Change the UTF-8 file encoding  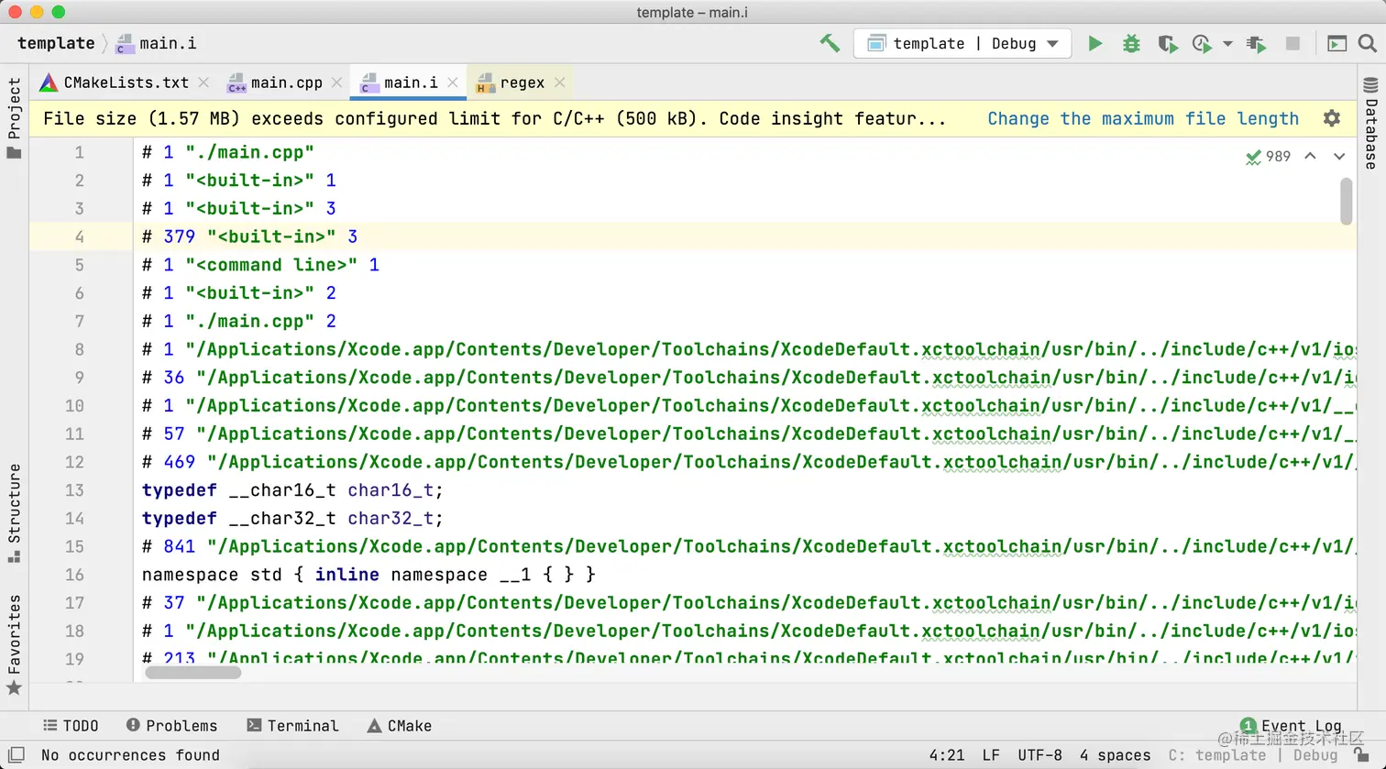[x=1039, y=755]
